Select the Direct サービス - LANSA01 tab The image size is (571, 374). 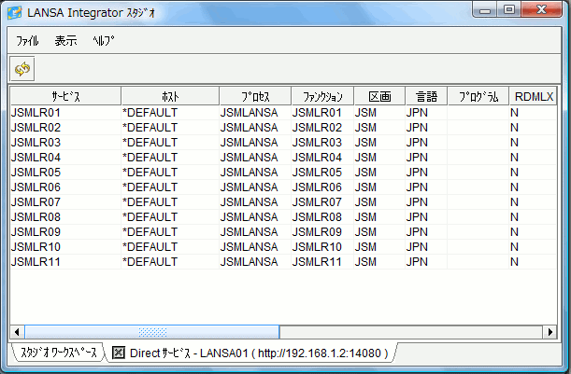click(x=250, y=353)
